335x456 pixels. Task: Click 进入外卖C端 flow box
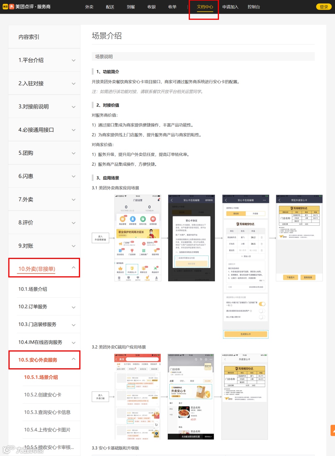pos(100,397)
